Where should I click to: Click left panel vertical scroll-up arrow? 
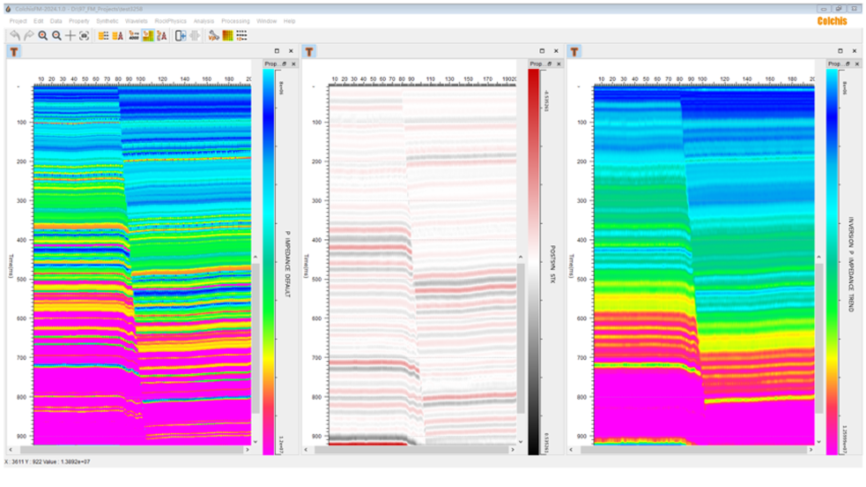point(256,257)
